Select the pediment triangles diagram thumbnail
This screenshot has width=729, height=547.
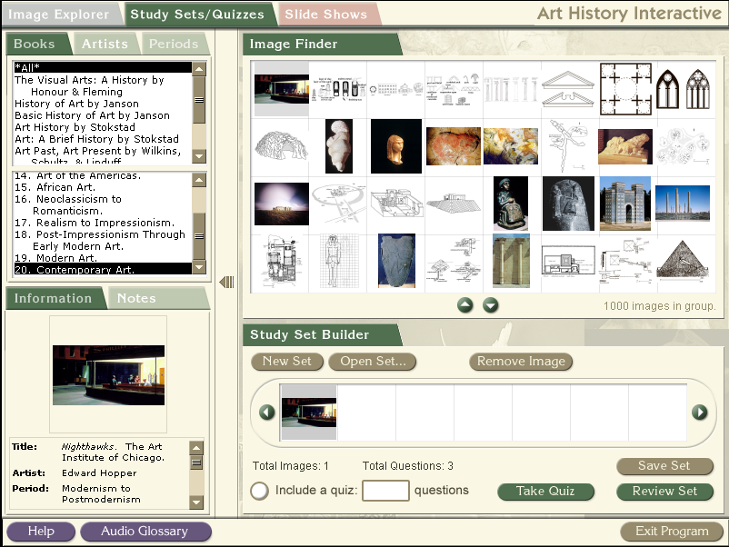point(568,89)
